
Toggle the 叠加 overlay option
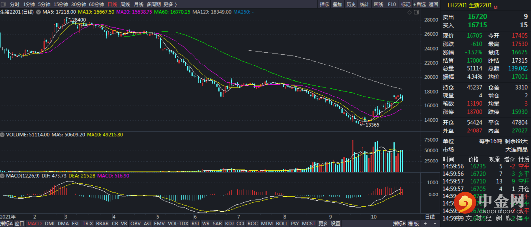click(337, 4)
